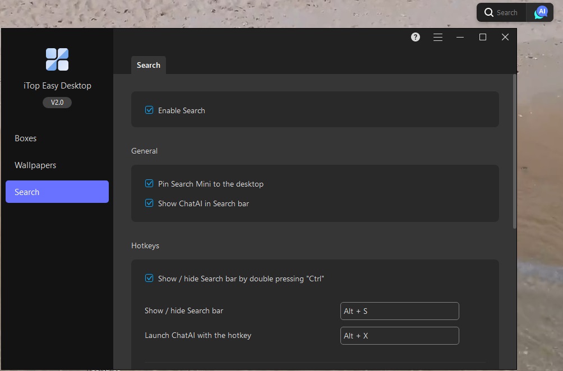Click 'Launch ChatAI with the hotkey' label

coord(198,336)
